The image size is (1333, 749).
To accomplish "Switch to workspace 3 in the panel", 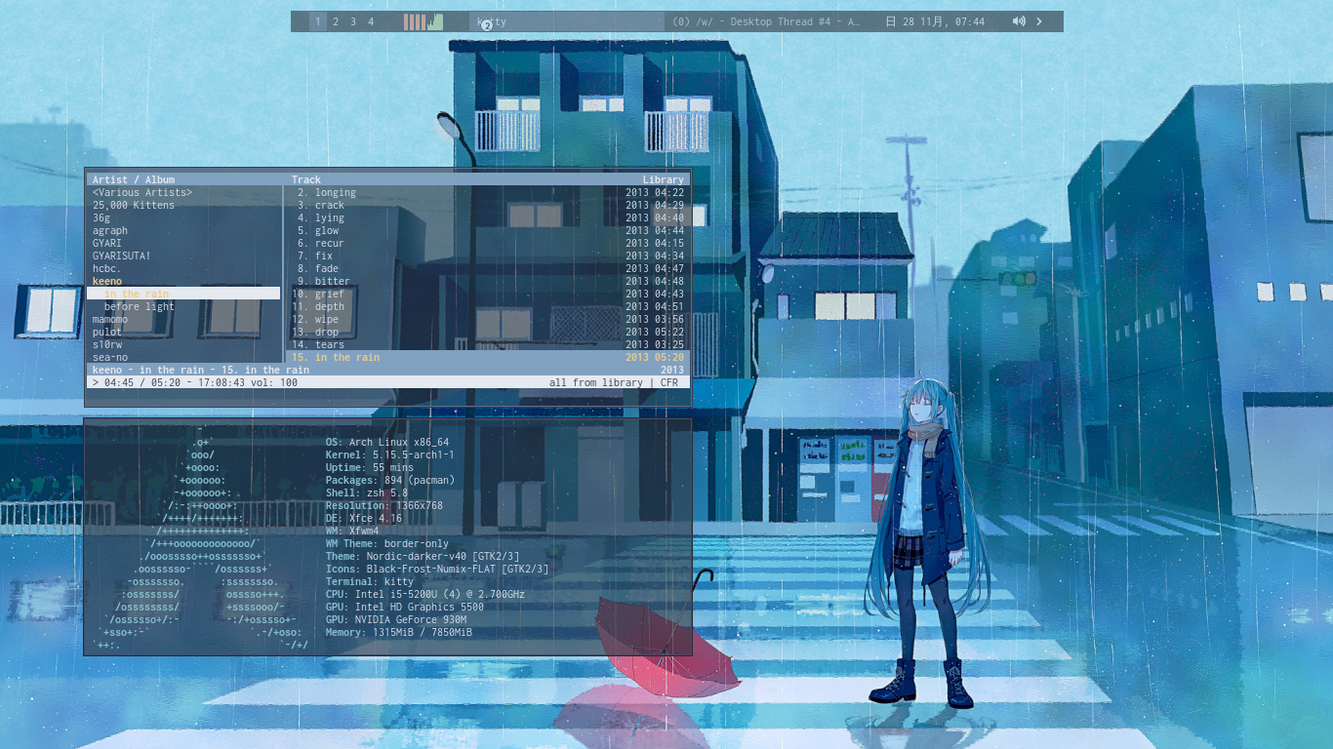I will (353, 21).
